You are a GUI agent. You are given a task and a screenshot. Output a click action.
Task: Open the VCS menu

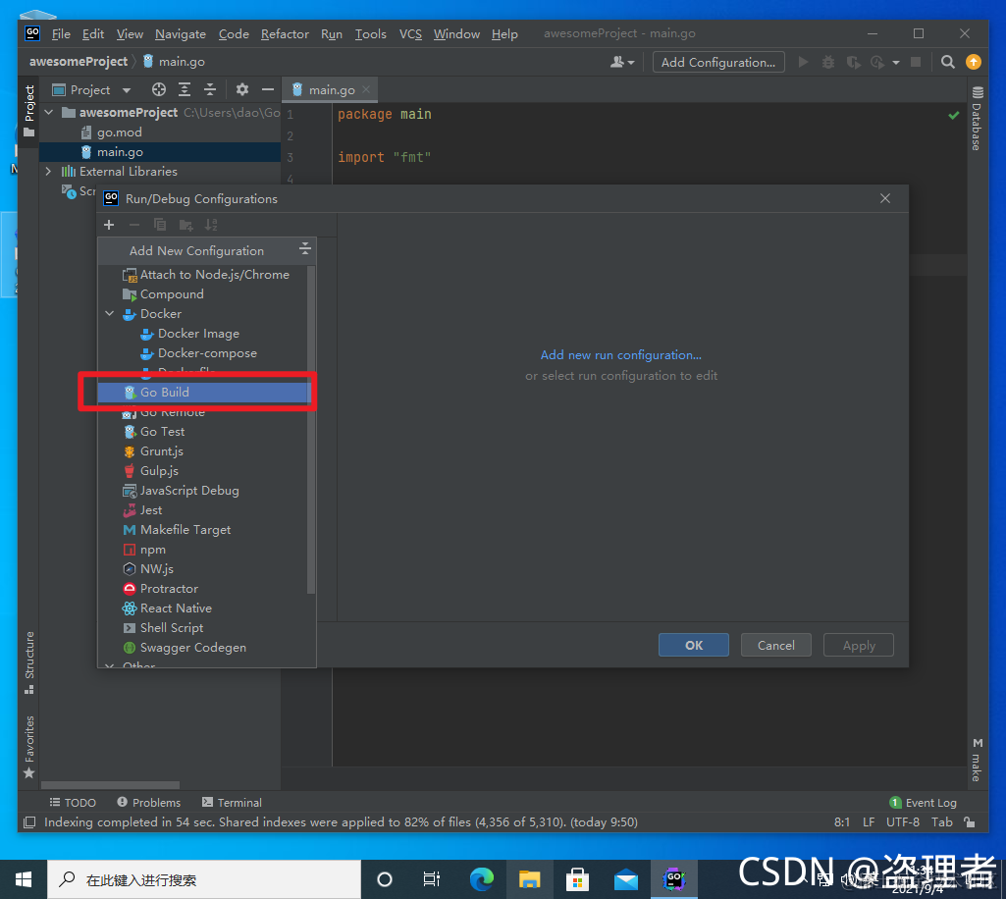[410, 34]
